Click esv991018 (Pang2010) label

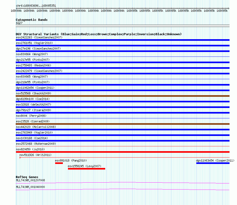point(71,160)
